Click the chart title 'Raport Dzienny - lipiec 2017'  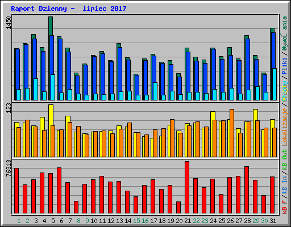[x=69, y=9]
